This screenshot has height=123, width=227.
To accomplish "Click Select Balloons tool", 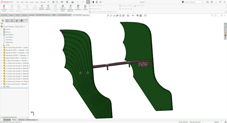I will coord(48,8).
